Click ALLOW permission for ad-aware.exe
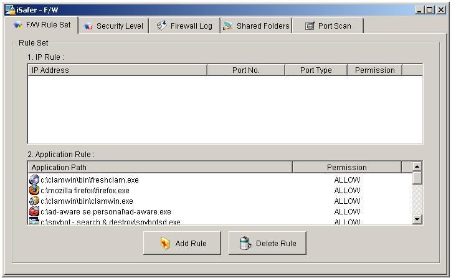 pyautogui.click(x=347, y=212)
